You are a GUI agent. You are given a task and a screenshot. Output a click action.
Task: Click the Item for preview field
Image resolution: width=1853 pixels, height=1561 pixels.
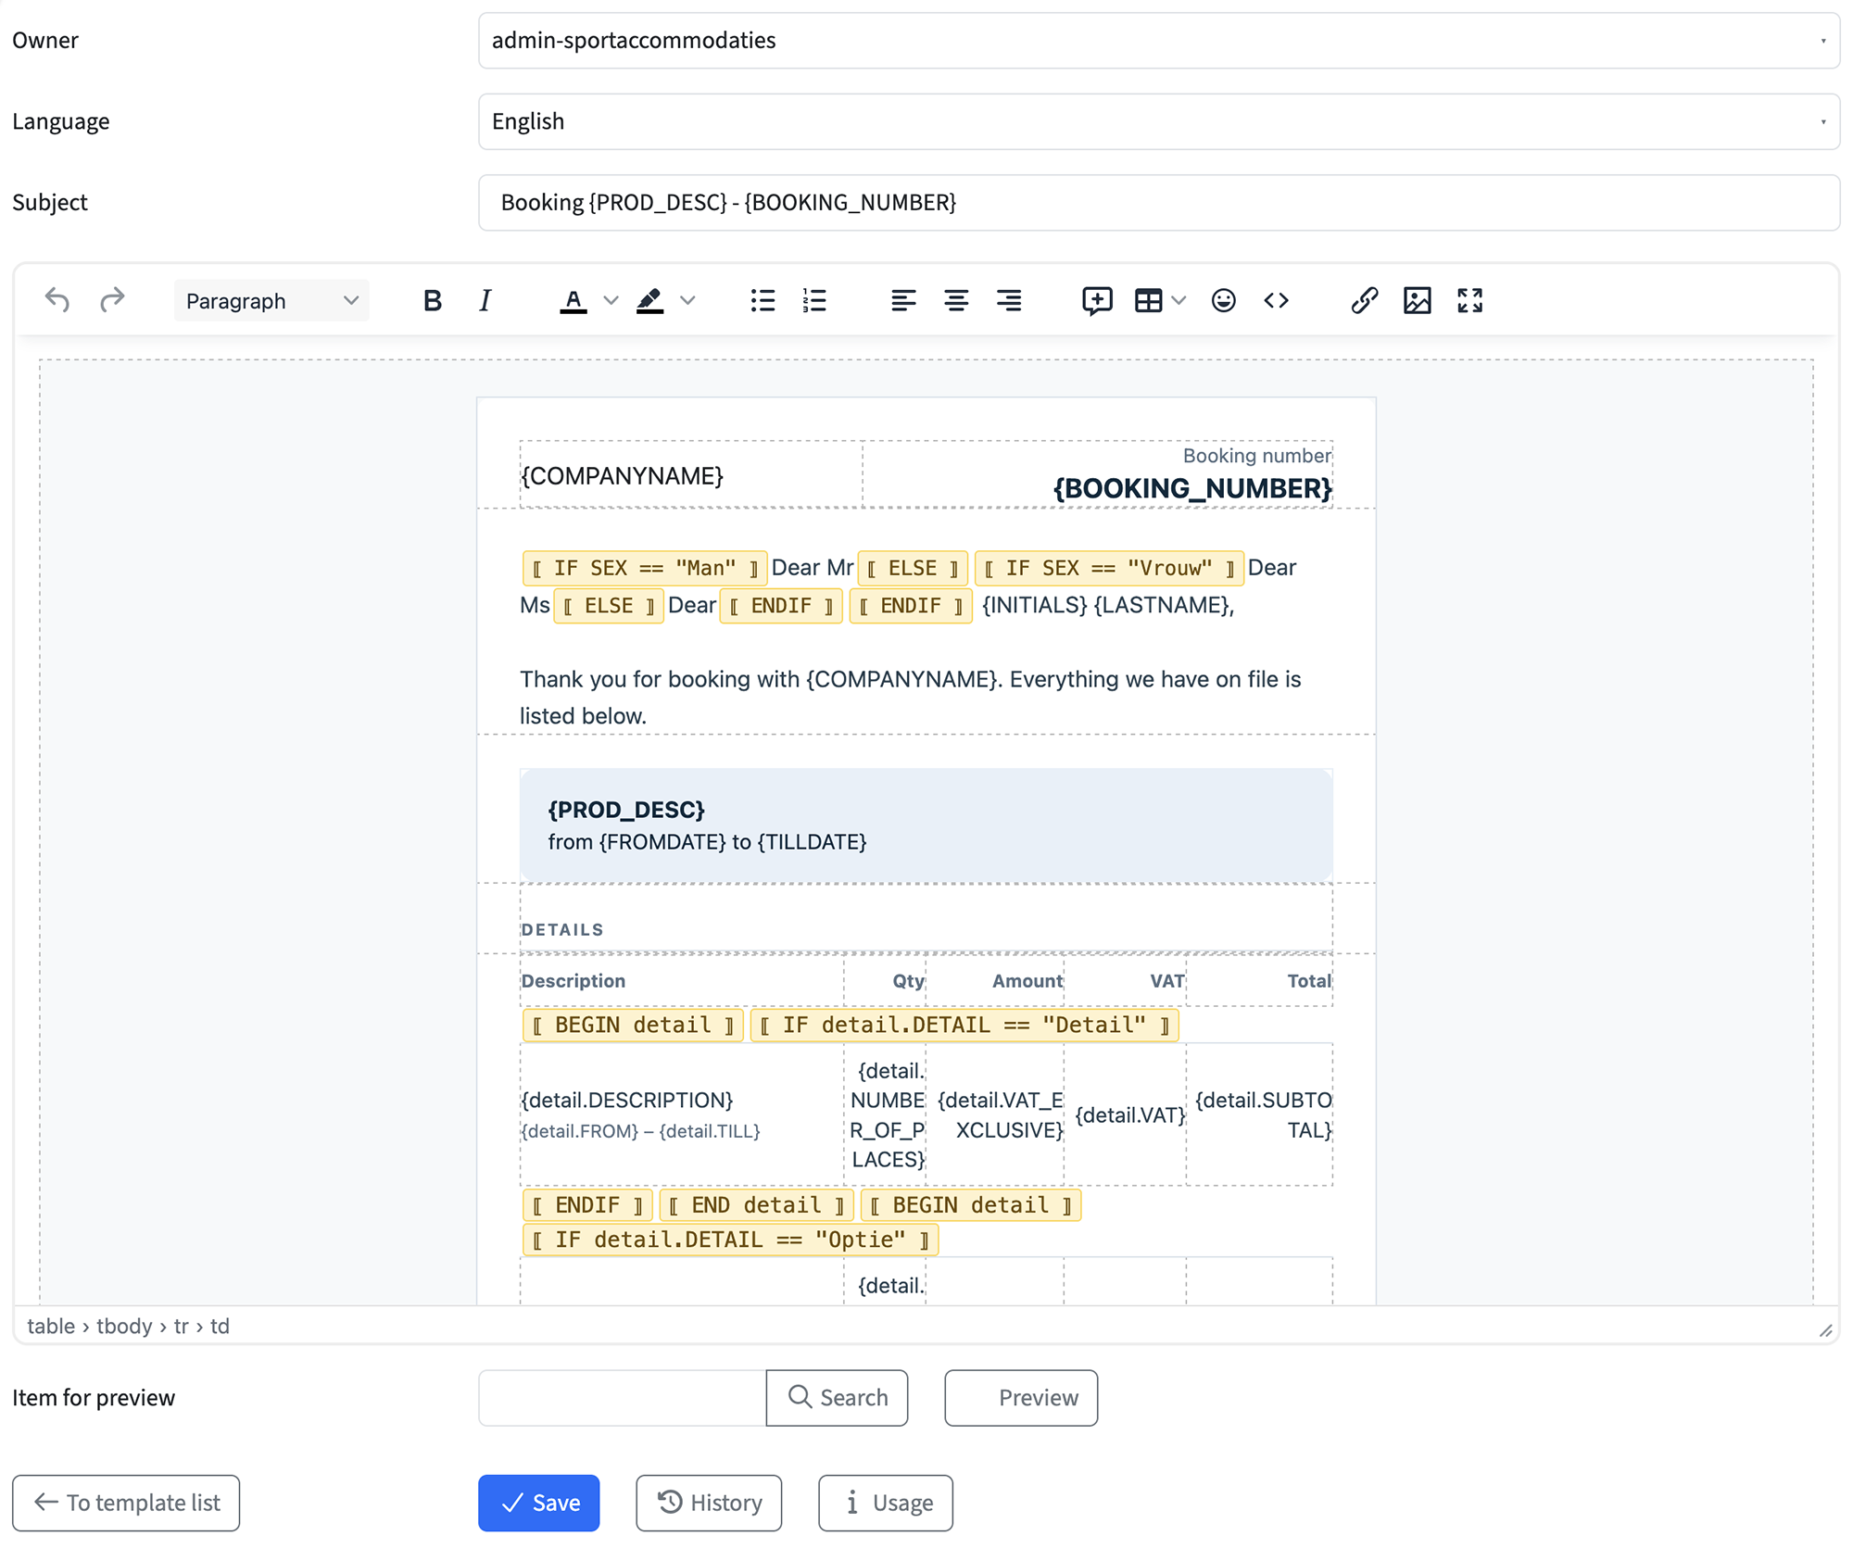(623, 1397)
